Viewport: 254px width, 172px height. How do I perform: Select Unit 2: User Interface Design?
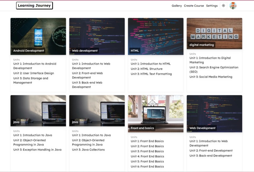(33, 73)
